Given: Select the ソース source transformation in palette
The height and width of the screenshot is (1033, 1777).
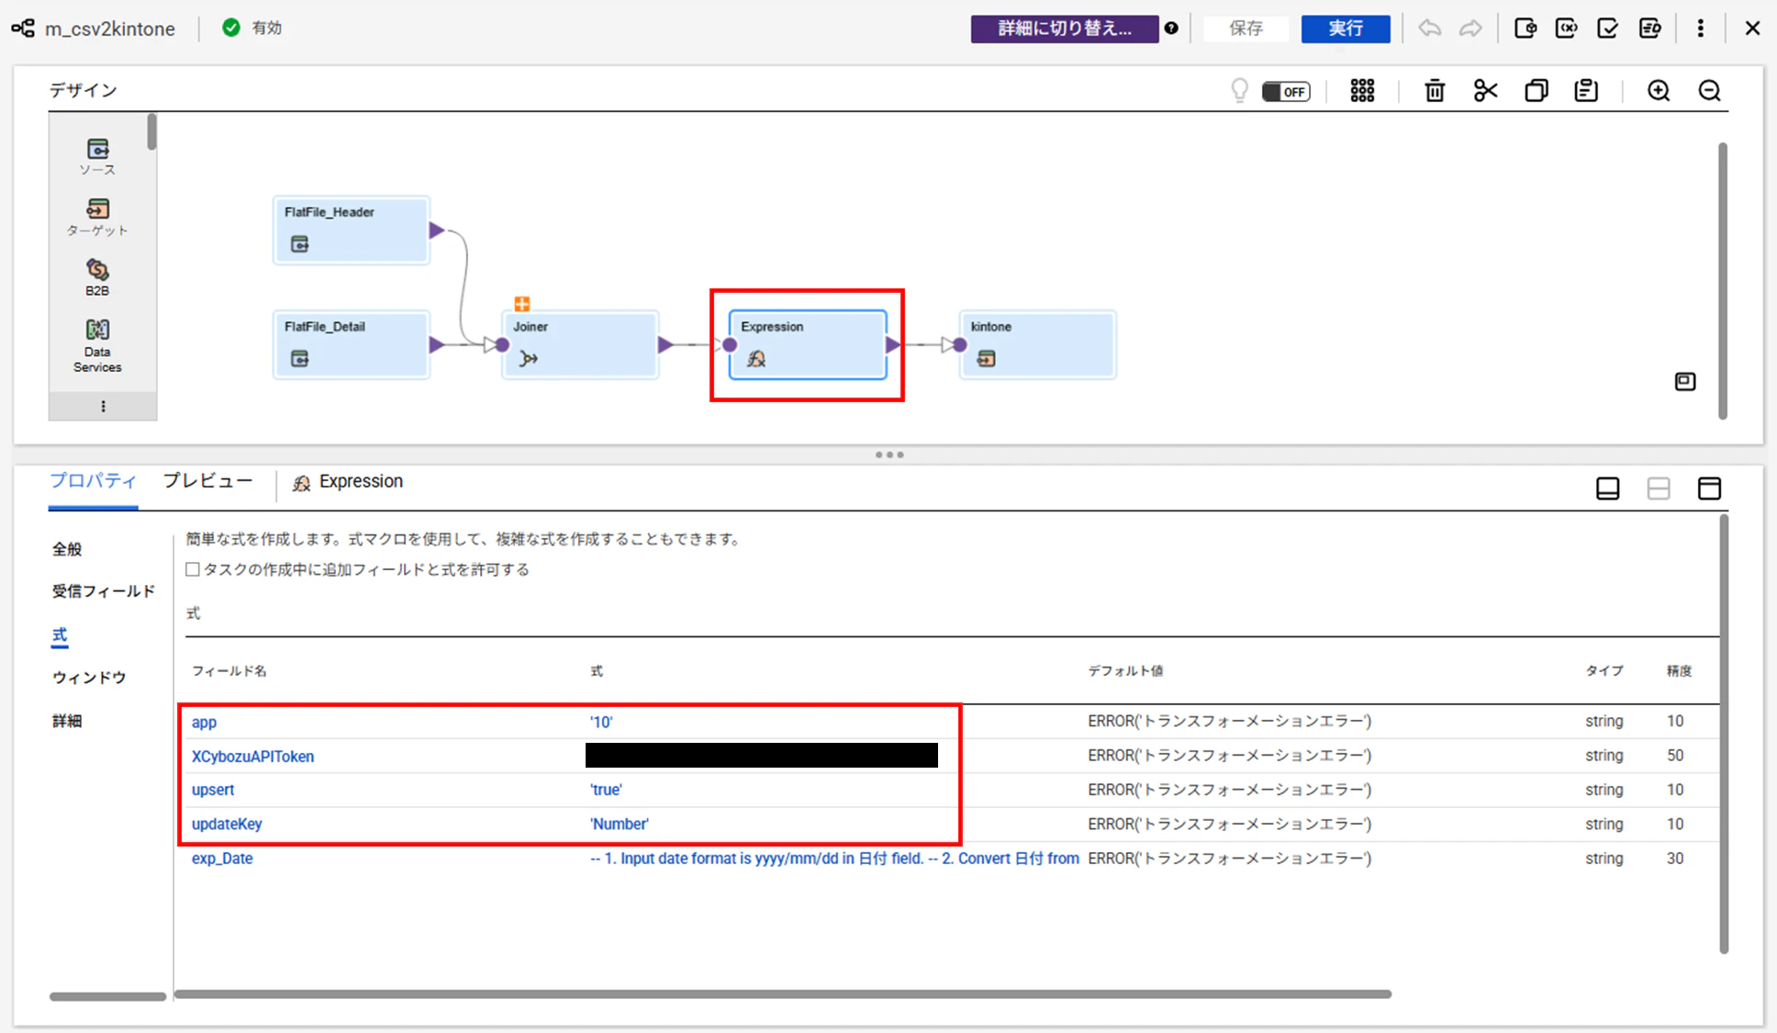Looking at the screenshot, I should pyautogui.click(x=97, y=156).
